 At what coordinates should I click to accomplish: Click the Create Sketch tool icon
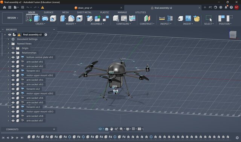[x=29, y=18]
